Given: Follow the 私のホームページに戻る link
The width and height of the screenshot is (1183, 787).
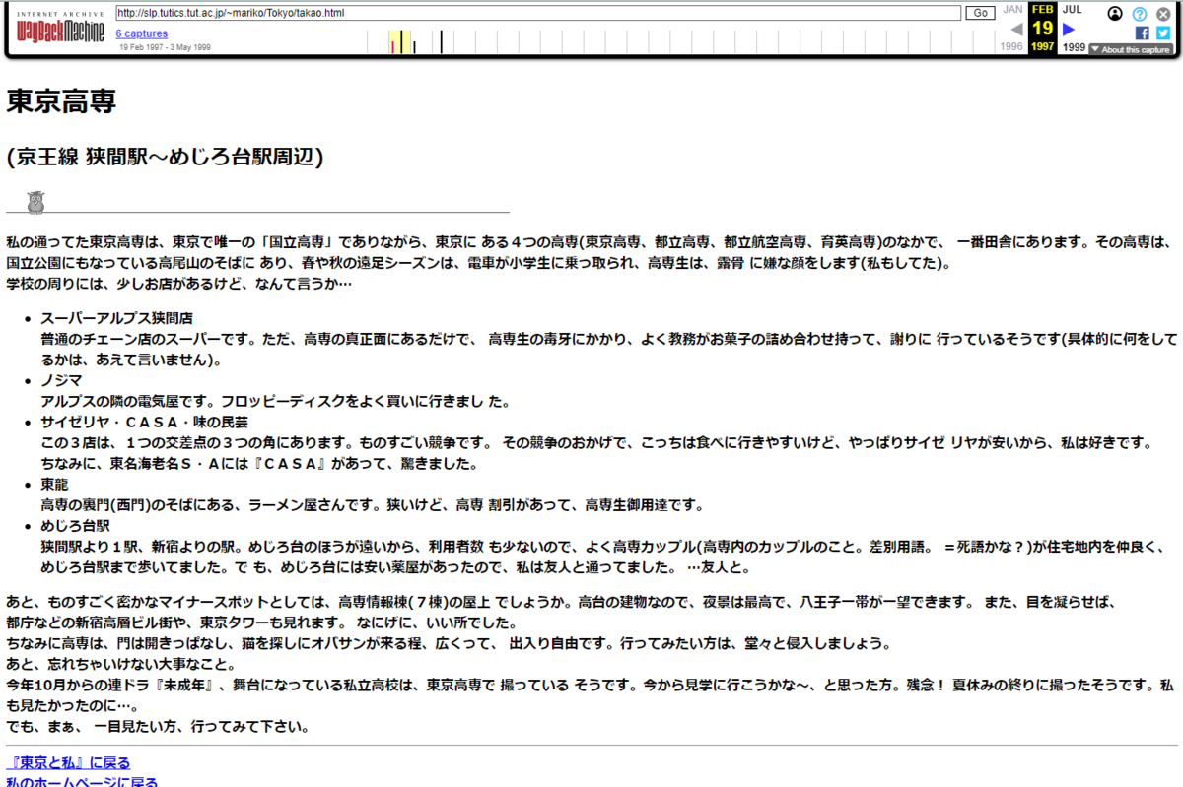Looking at the screenshot, I should pyautogui.click(x=82, y=783).
